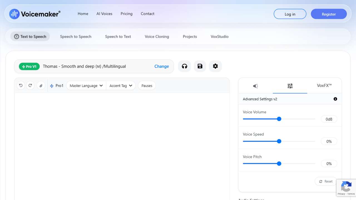Open the gear settings icon
Screen dimensions: 356x200
215,66
